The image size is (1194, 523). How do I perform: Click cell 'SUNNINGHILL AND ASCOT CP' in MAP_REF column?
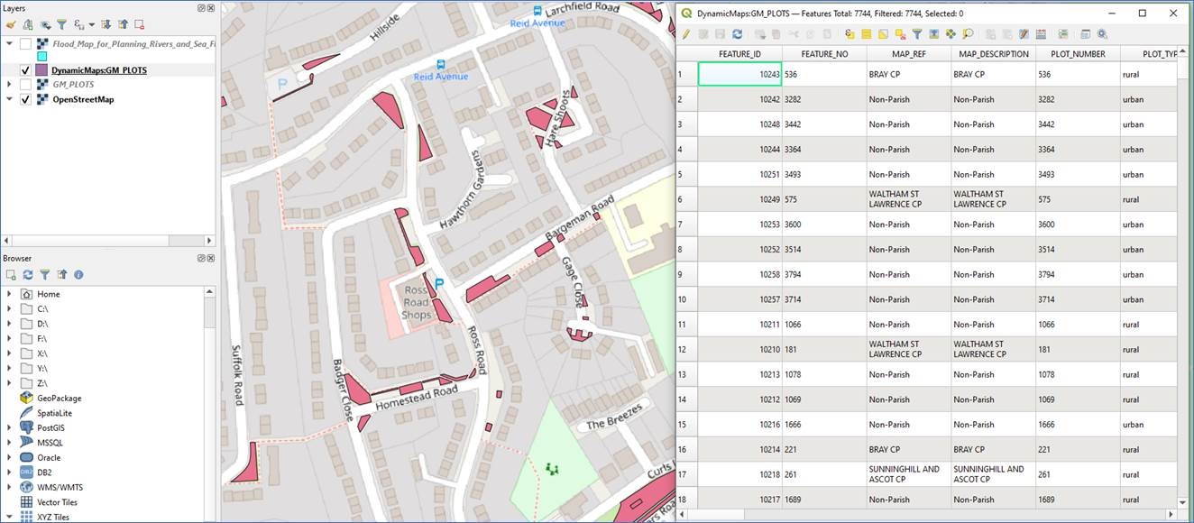pyautogui.click(x=908, y=473)
